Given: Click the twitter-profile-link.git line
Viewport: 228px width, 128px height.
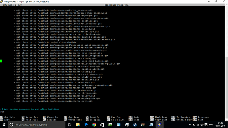Looking at the screenshot, I should click(57, 34).
